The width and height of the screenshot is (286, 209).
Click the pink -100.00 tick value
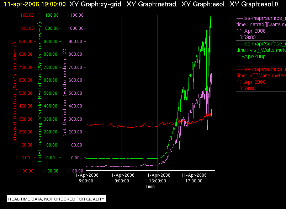[x=75, y=171]
